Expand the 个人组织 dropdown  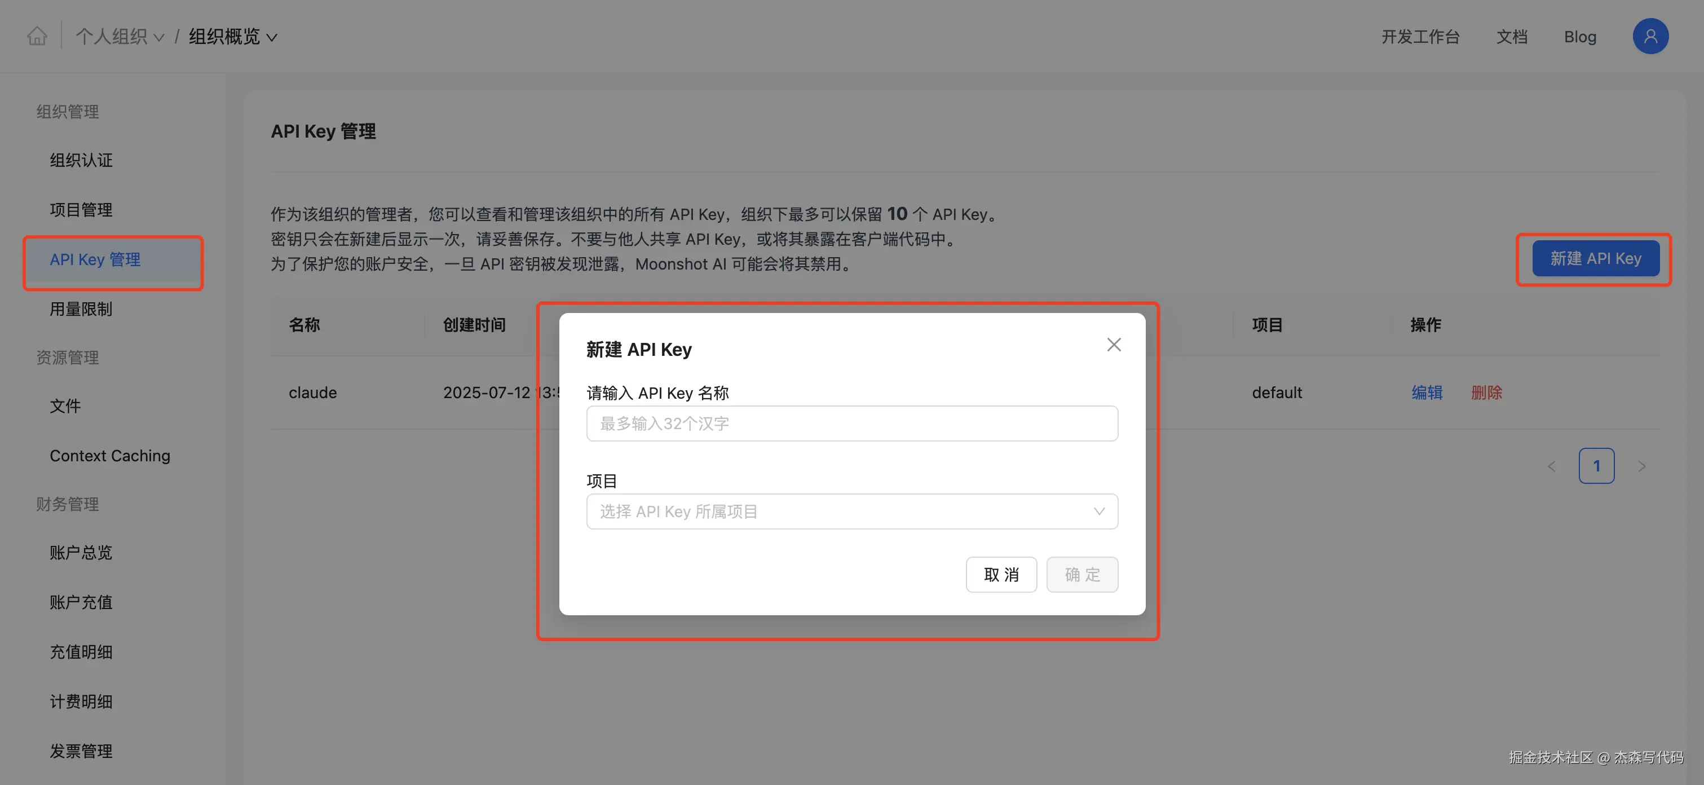click(x=120, y=36)
